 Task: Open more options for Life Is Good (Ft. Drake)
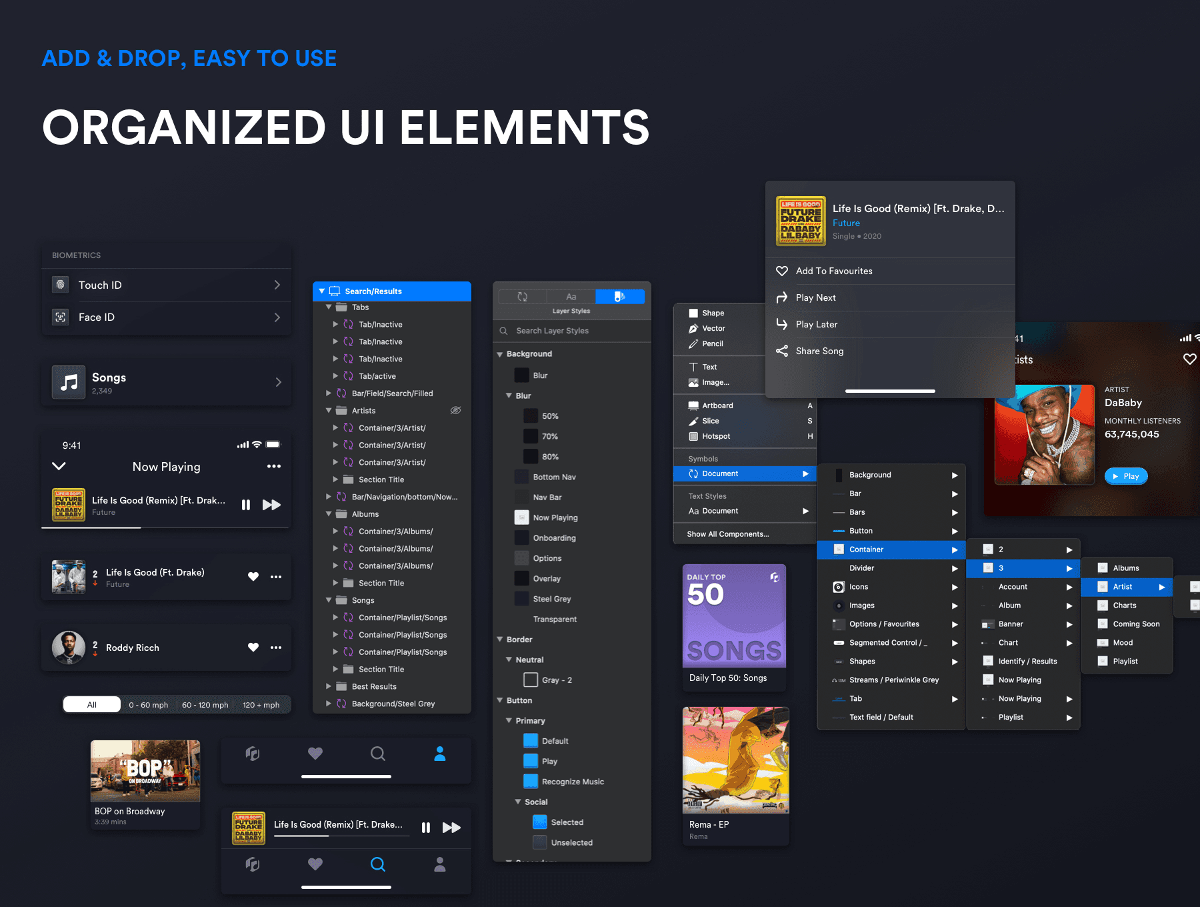point(276,577)
